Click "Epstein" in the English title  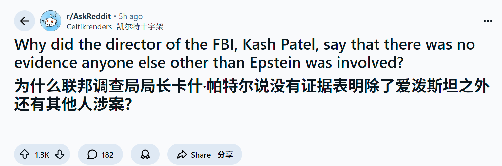(x=276, y=63)
